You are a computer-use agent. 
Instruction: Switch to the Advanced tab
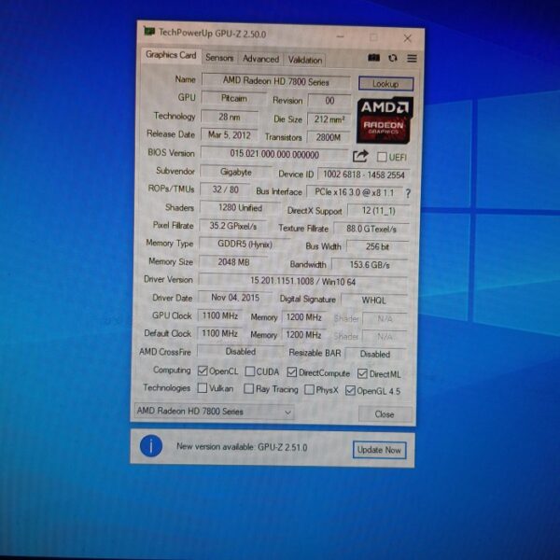(260, 59)
